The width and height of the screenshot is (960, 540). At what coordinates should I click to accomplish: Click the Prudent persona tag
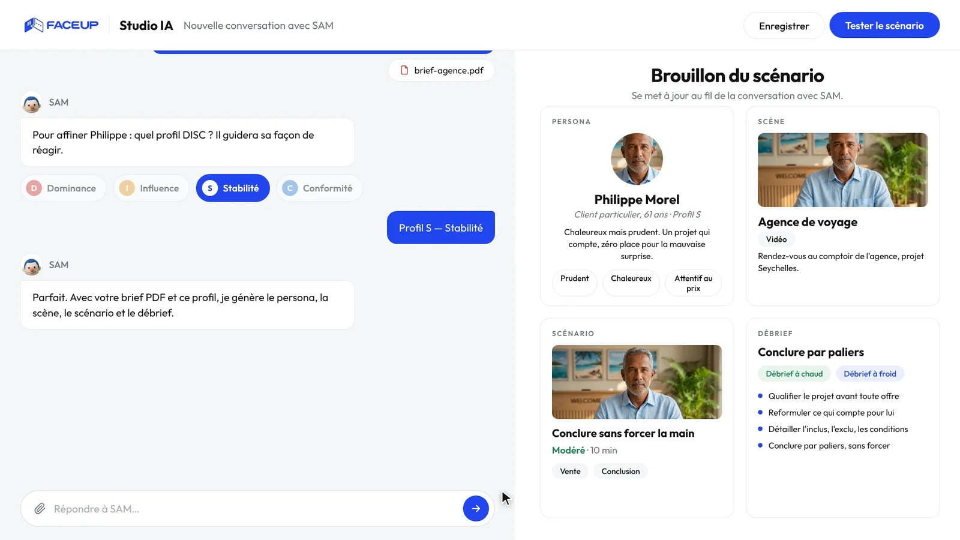(574, 283)
